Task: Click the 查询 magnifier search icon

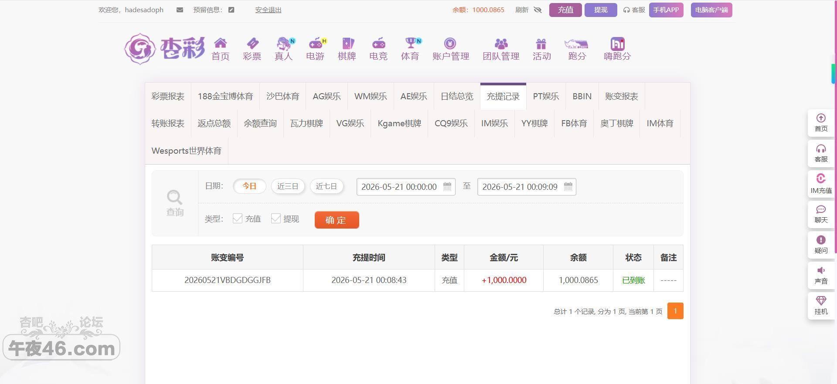Action: [174, 197]
